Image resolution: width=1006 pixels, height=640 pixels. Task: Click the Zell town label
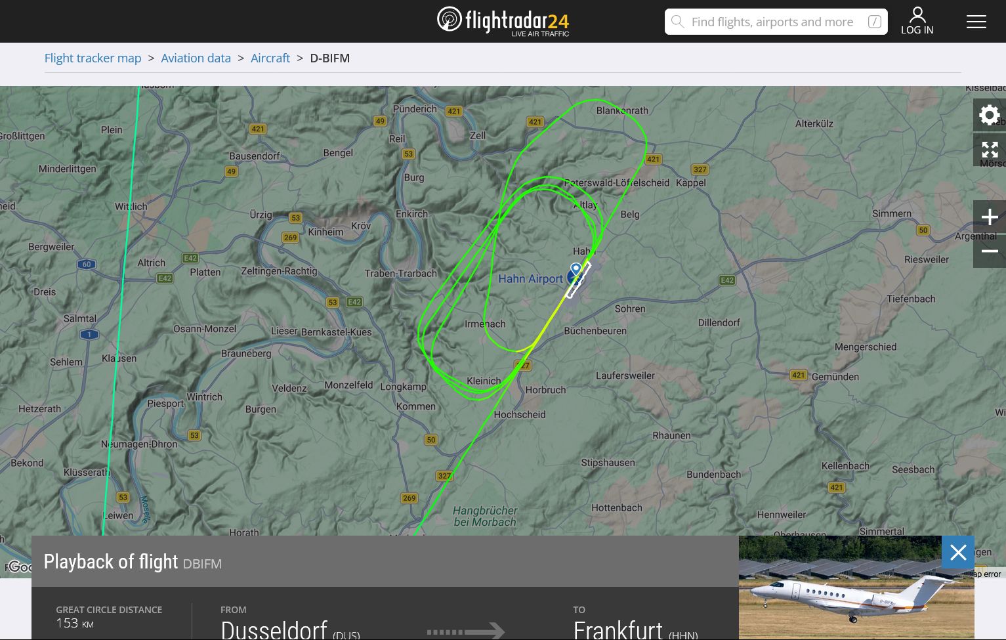478,135
